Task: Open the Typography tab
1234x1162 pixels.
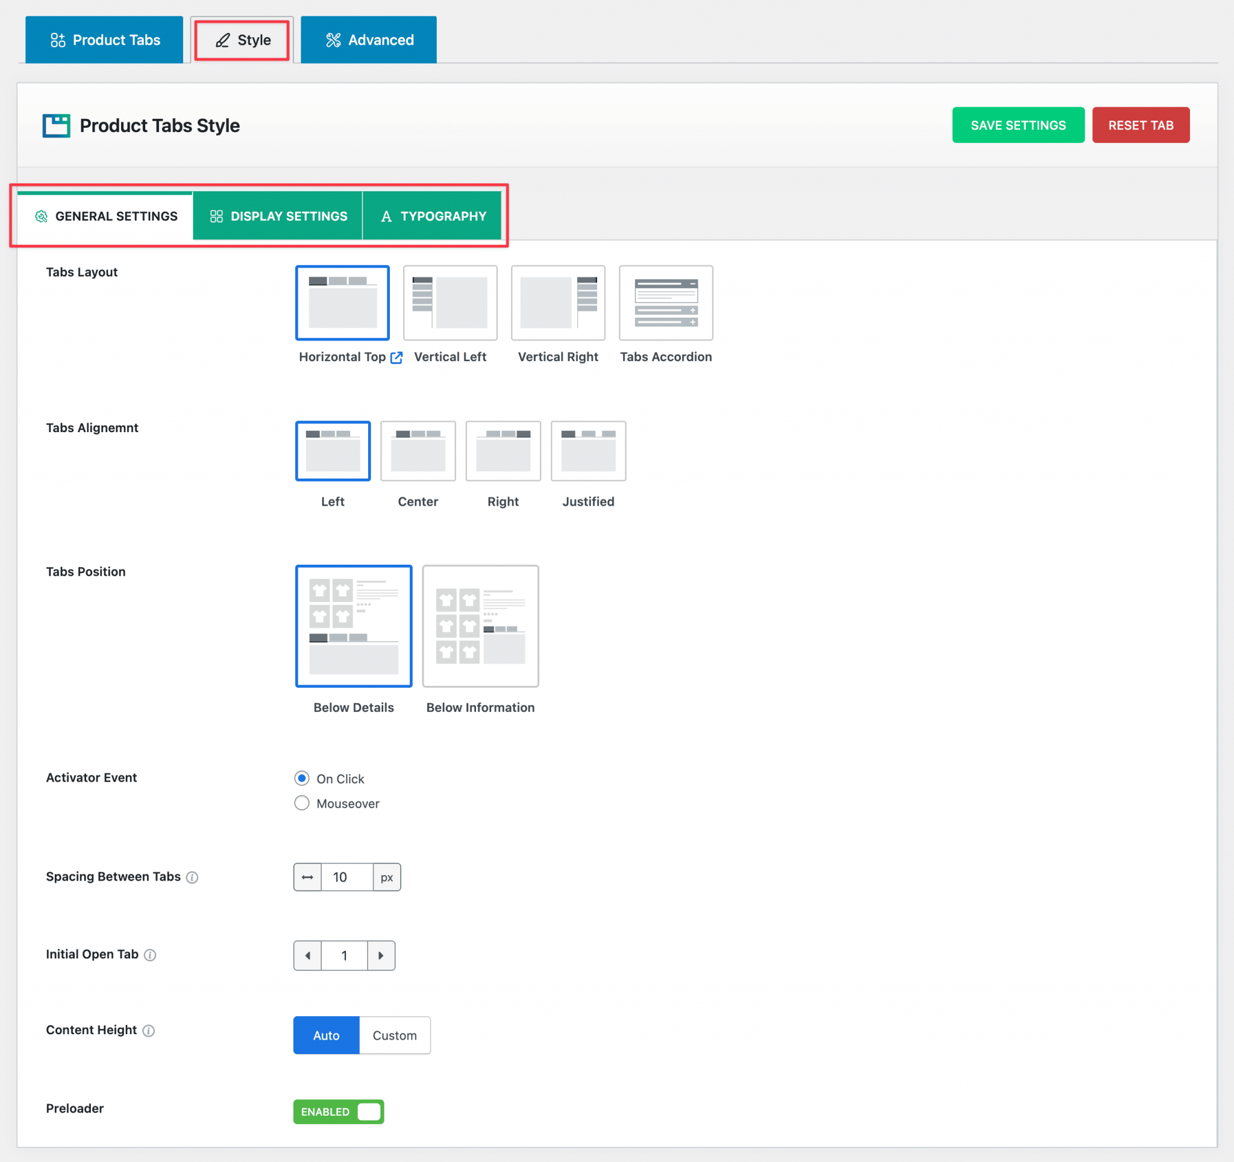Action: 433,216
